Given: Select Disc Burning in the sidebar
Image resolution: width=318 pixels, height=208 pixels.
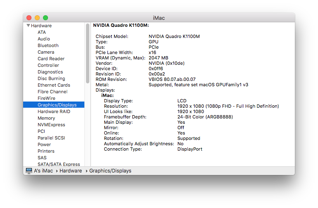Looking at the screenshot, I should pyautogui.click(x=51, y=78).
